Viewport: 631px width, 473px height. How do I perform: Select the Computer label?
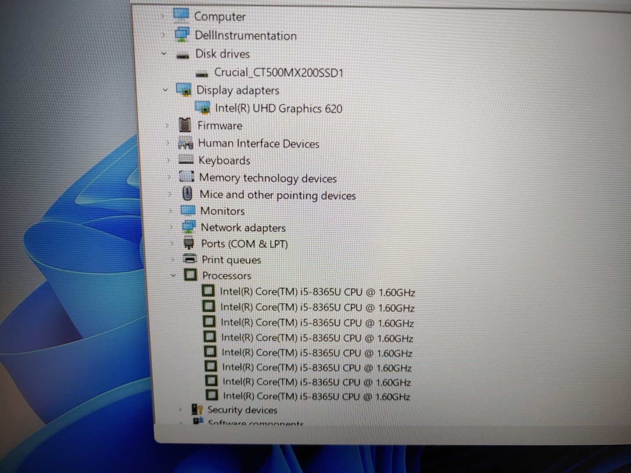click(220, 17)
